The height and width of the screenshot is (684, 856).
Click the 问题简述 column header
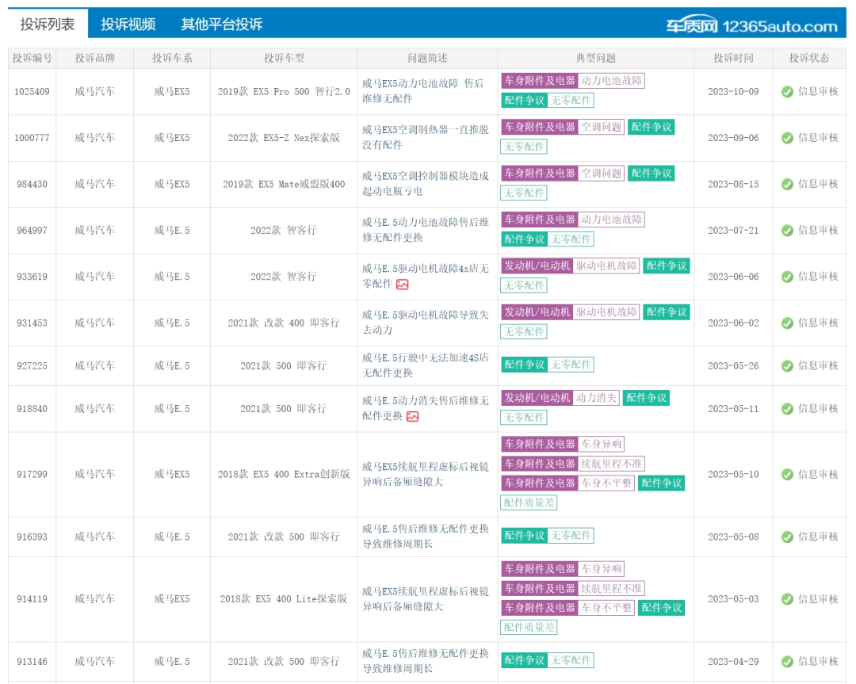coord(427,59)
